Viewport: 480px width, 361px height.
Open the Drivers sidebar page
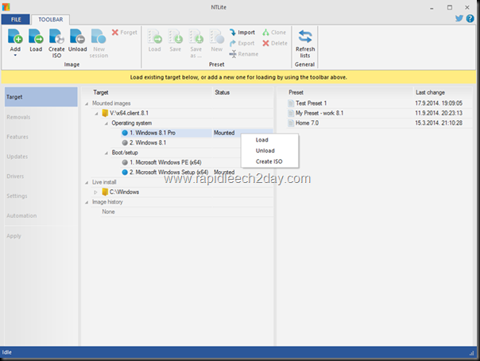(x=41, y=176)
